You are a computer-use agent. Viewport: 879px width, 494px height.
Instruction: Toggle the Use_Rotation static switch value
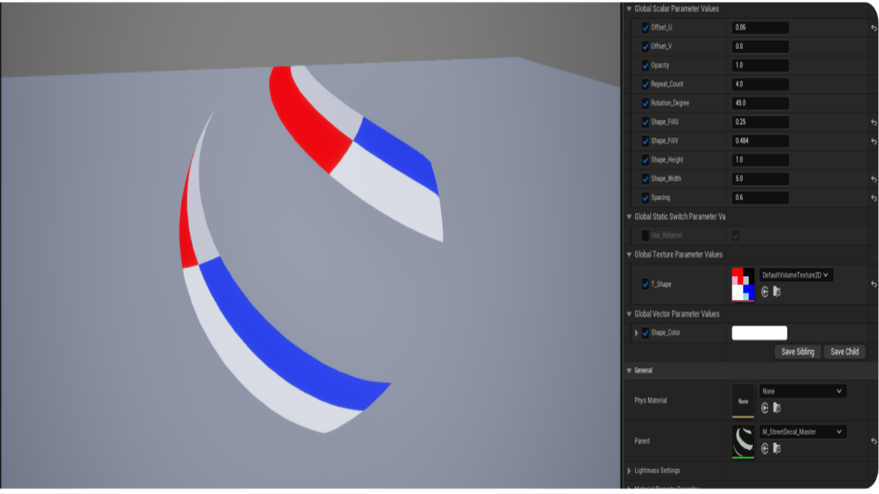(736, 235)
